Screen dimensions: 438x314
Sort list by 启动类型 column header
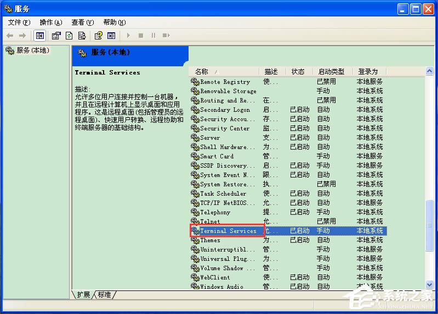pyautogui.click(x=332, y=72)
